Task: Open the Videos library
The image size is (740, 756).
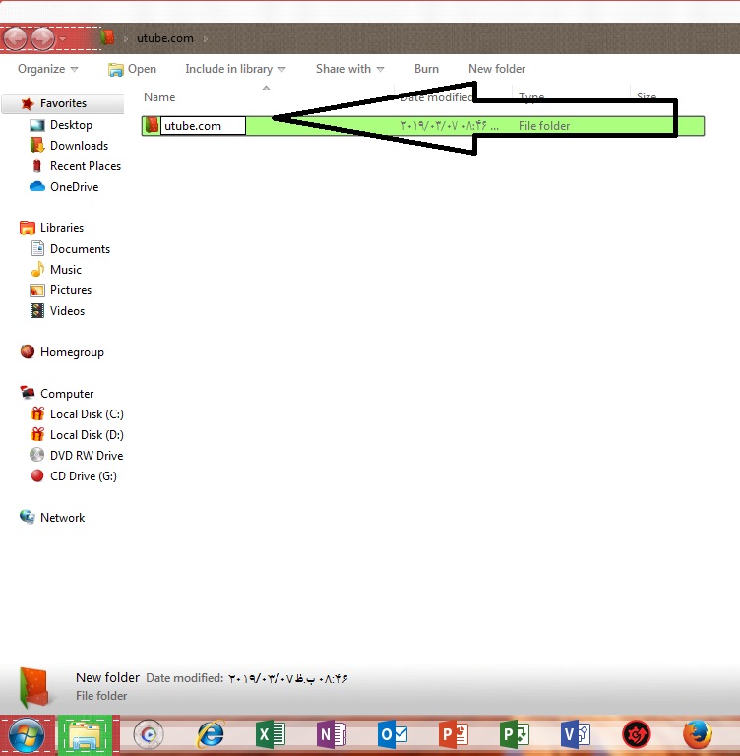Action: 67,311
